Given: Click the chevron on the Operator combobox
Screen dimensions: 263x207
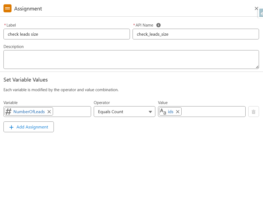Looking at the screenshot, I should (150, 112).
